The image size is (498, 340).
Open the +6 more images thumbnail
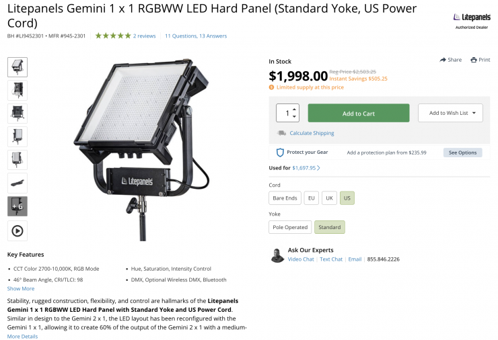[17, 206]
